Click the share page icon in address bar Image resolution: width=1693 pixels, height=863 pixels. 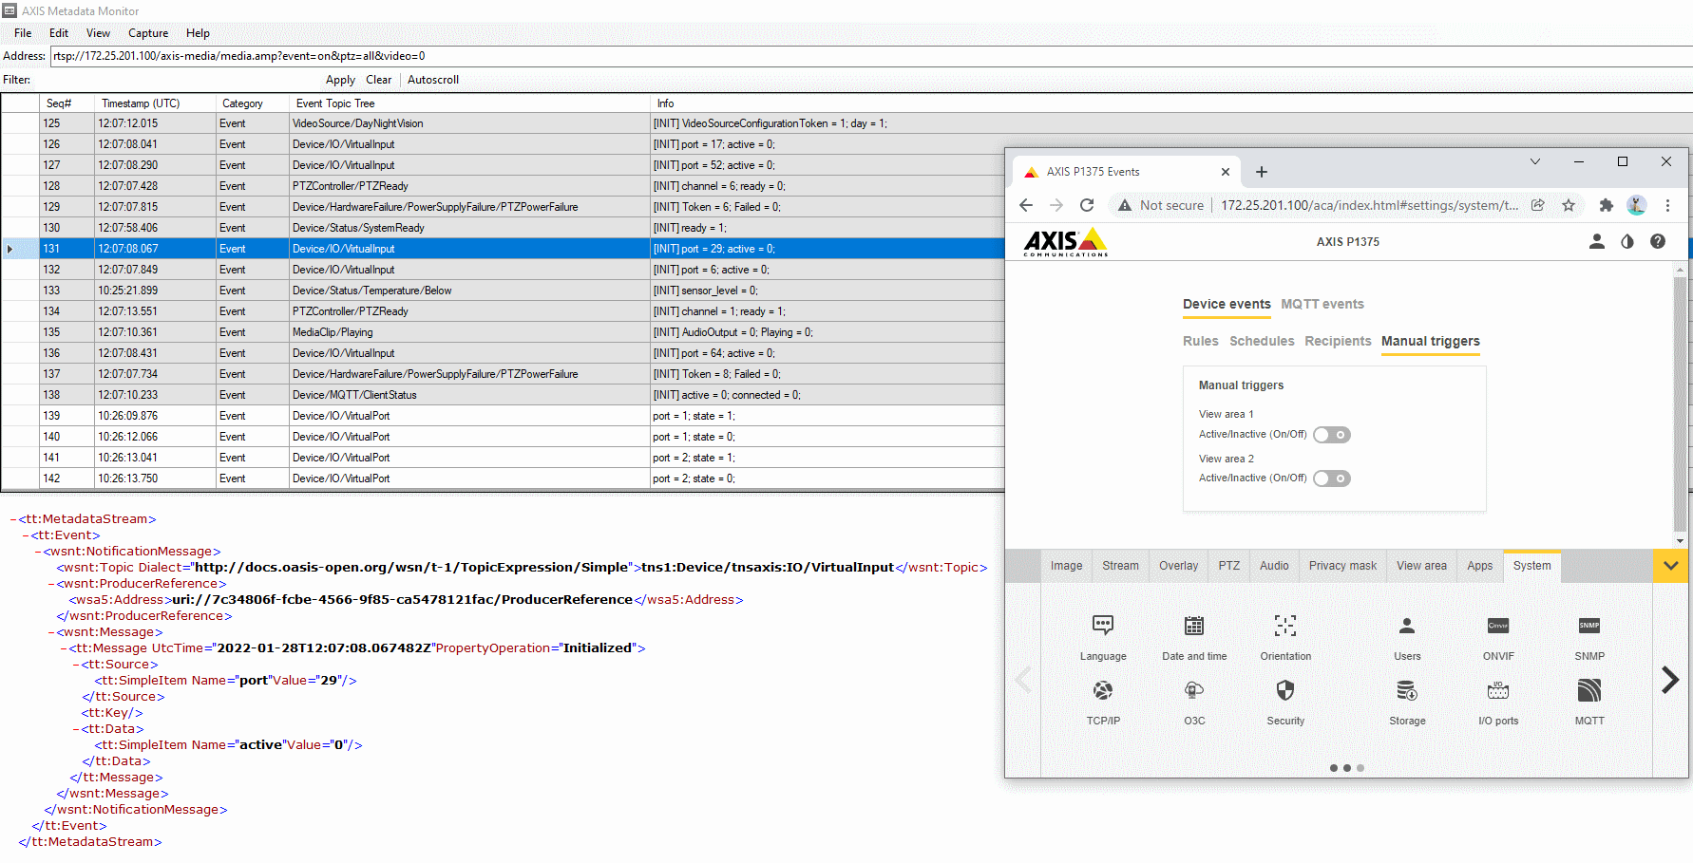1538,205
